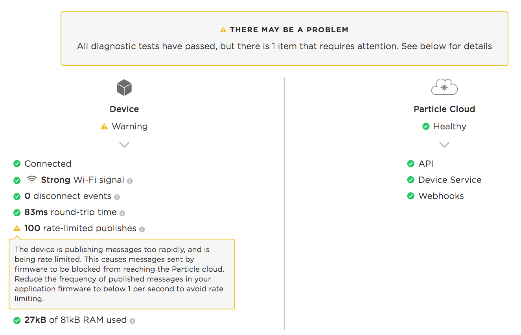The image size is (521, 335).
Task: Click info icon next to RAM used
Action: coord(133,321)
